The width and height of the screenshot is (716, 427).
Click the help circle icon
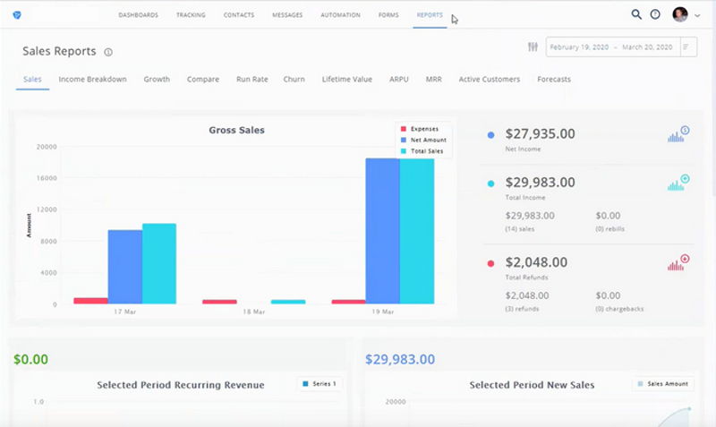coord(655,14)
